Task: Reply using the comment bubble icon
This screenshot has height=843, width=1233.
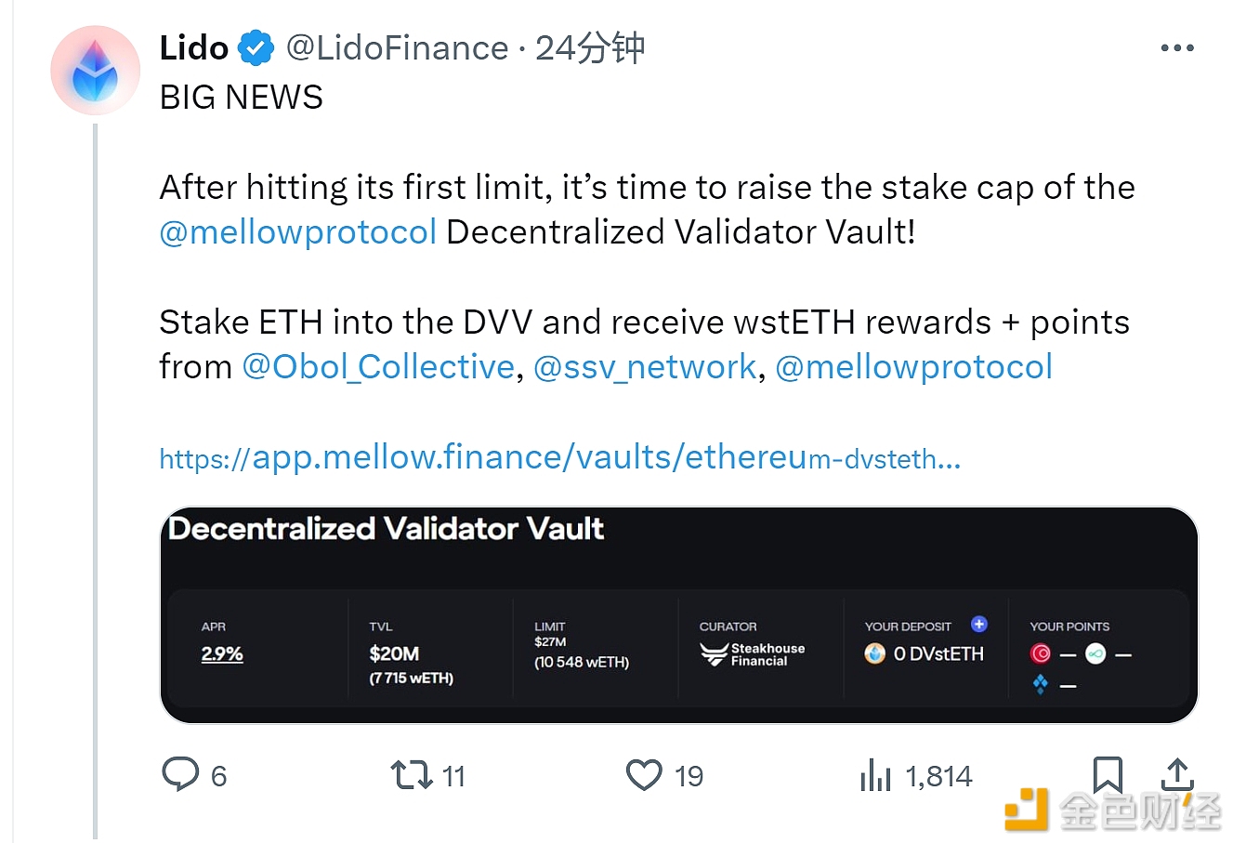Action: [180, 774]
